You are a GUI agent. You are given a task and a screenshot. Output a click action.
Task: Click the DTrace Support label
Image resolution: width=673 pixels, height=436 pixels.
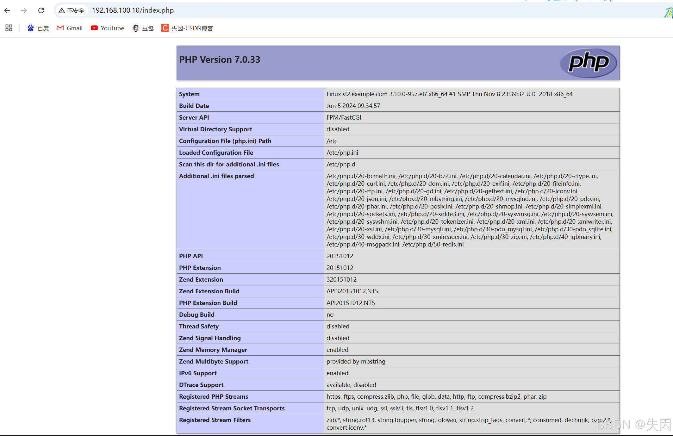pos(201,385)
